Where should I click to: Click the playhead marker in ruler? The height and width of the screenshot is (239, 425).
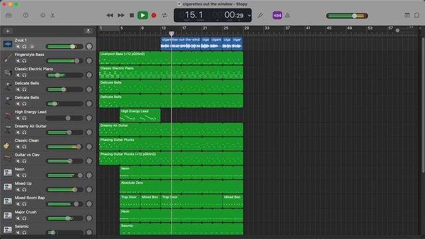tap(171, 34)
